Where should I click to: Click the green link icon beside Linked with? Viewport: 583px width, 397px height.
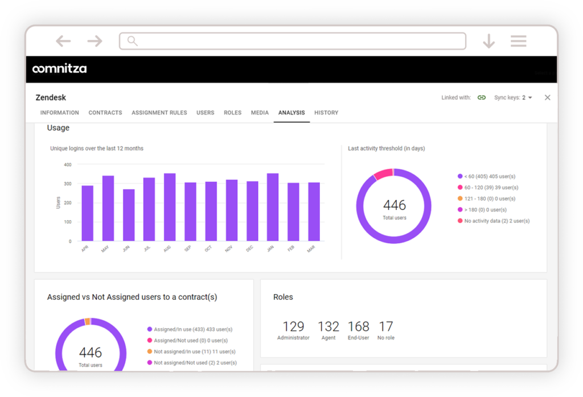pyautogui.click(x=482, y=98)
